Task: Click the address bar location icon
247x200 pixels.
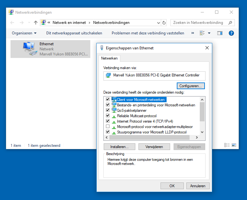Action: point(43,23)
